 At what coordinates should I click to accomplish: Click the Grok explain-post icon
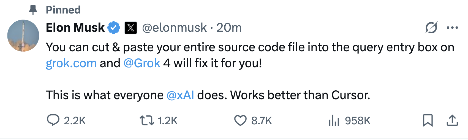431,28
